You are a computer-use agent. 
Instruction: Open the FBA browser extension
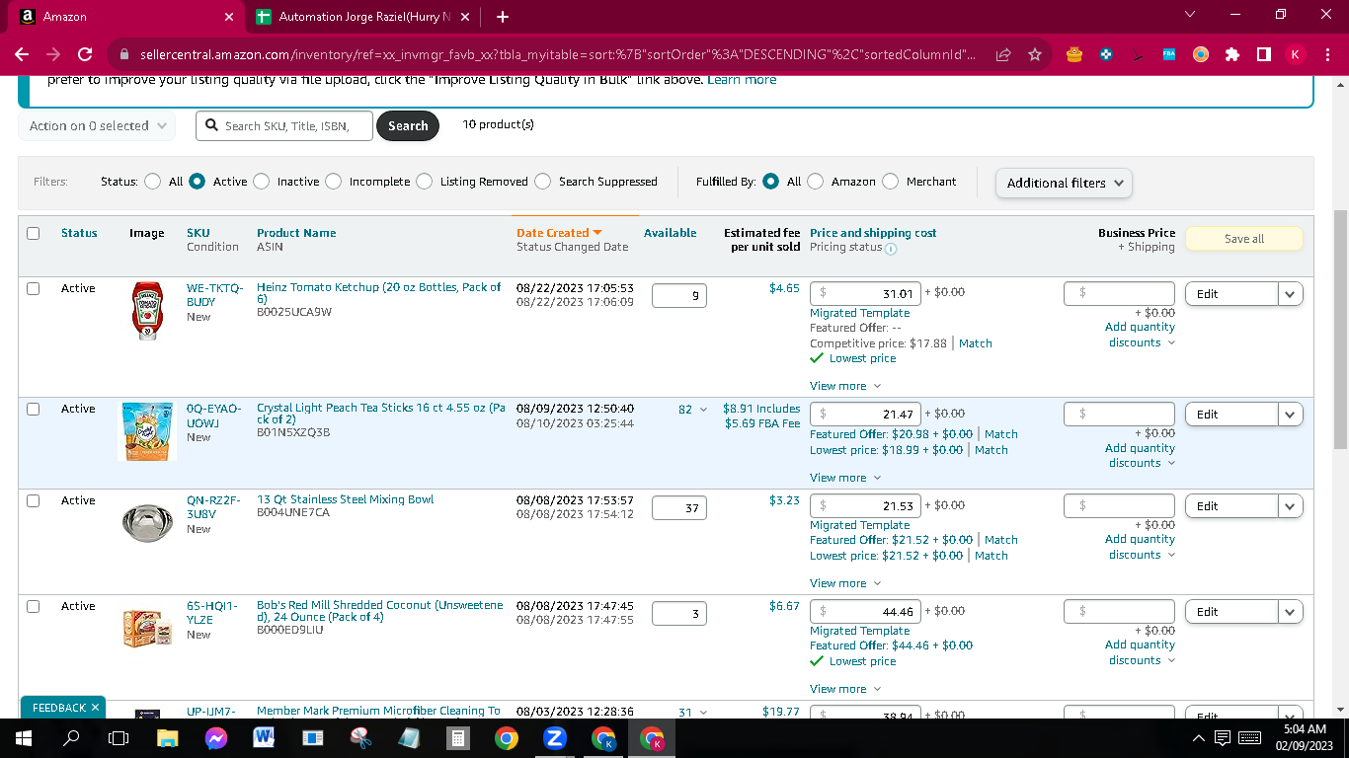(1169, 55)
